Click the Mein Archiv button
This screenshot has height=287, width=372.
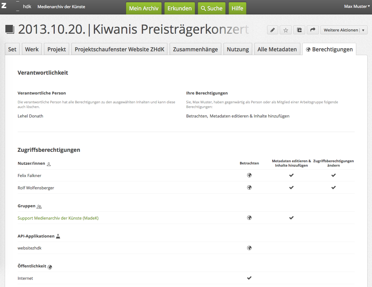(144, 9)
